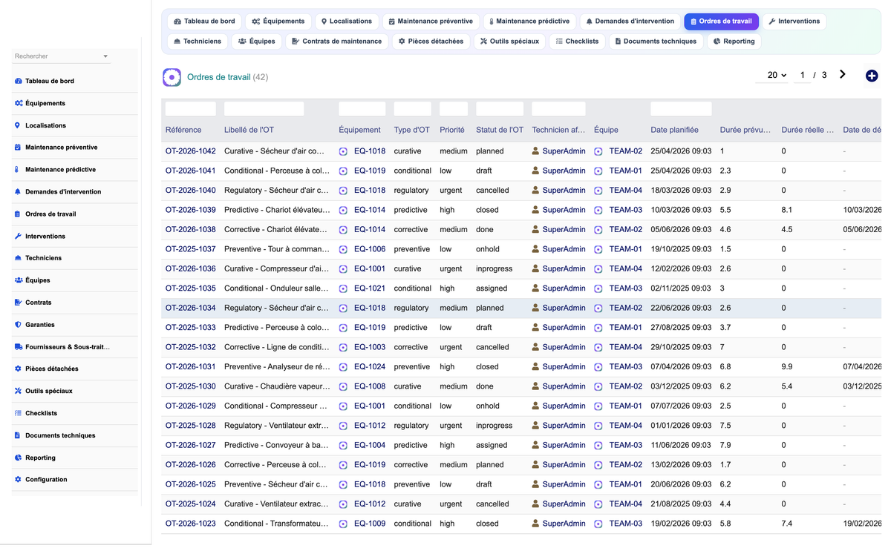Screen dimensions: 891x551
Task: Open the Reporting top tab
Action: coord(734,42)
